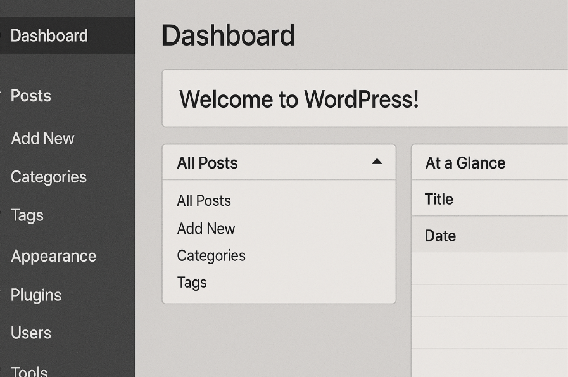Pick Tags in the All Posts panel list
The width and height of the screenshot is (568, 377).
coord(192,283)
